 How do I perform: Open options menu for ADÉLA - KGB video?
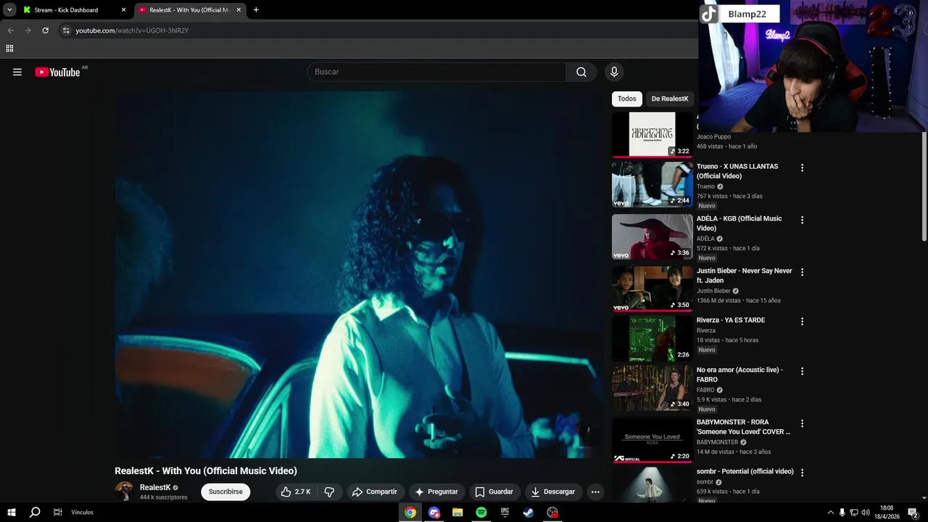[x=802, y=220]
